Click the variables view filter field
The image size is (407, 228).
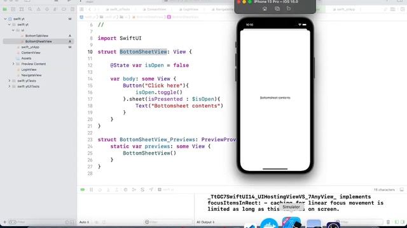(x=167, y=222)
